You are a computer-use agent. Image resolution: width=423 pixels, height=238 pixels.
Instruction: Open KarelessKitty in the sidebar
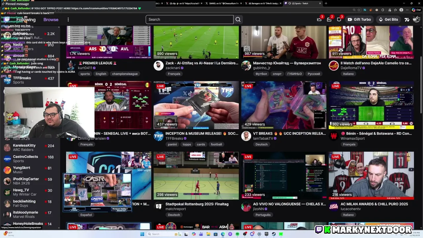(30, 147)
